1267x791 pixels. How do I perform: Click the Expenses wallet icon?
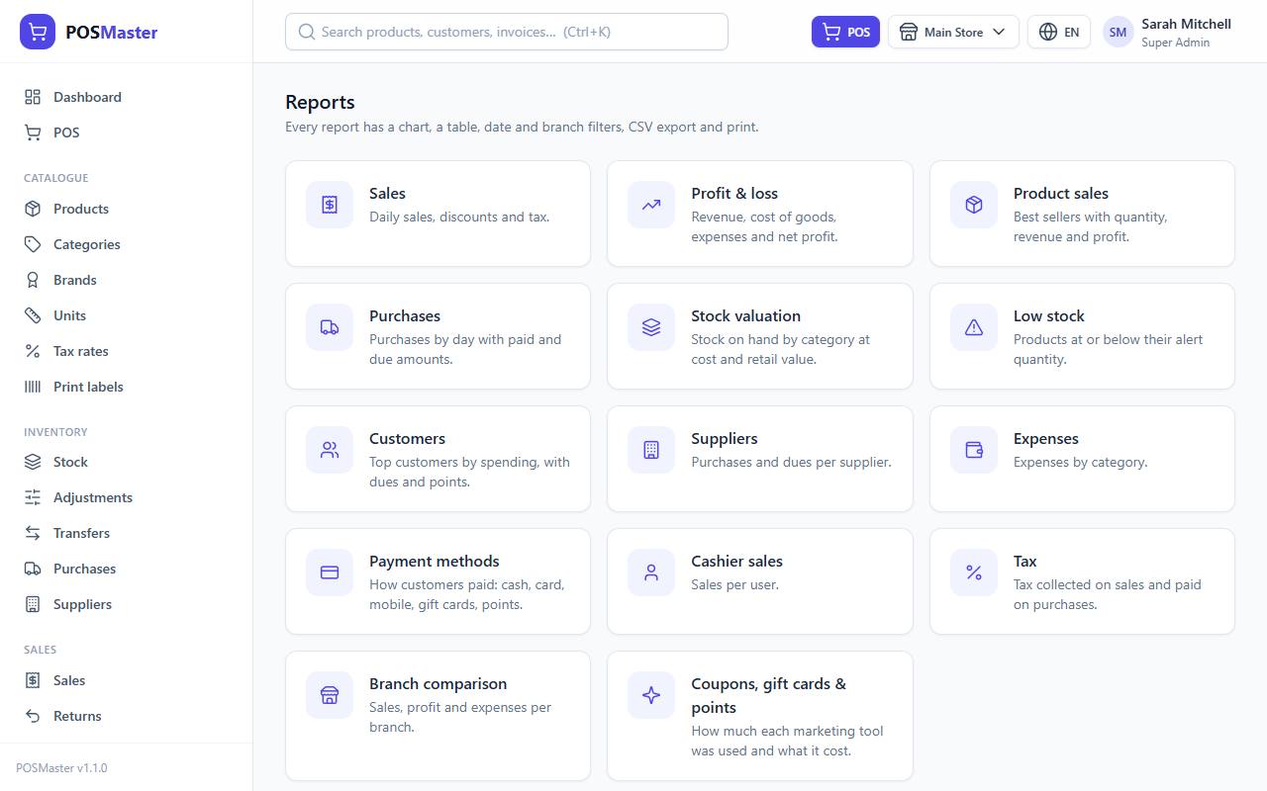click(x=974, y=450)
